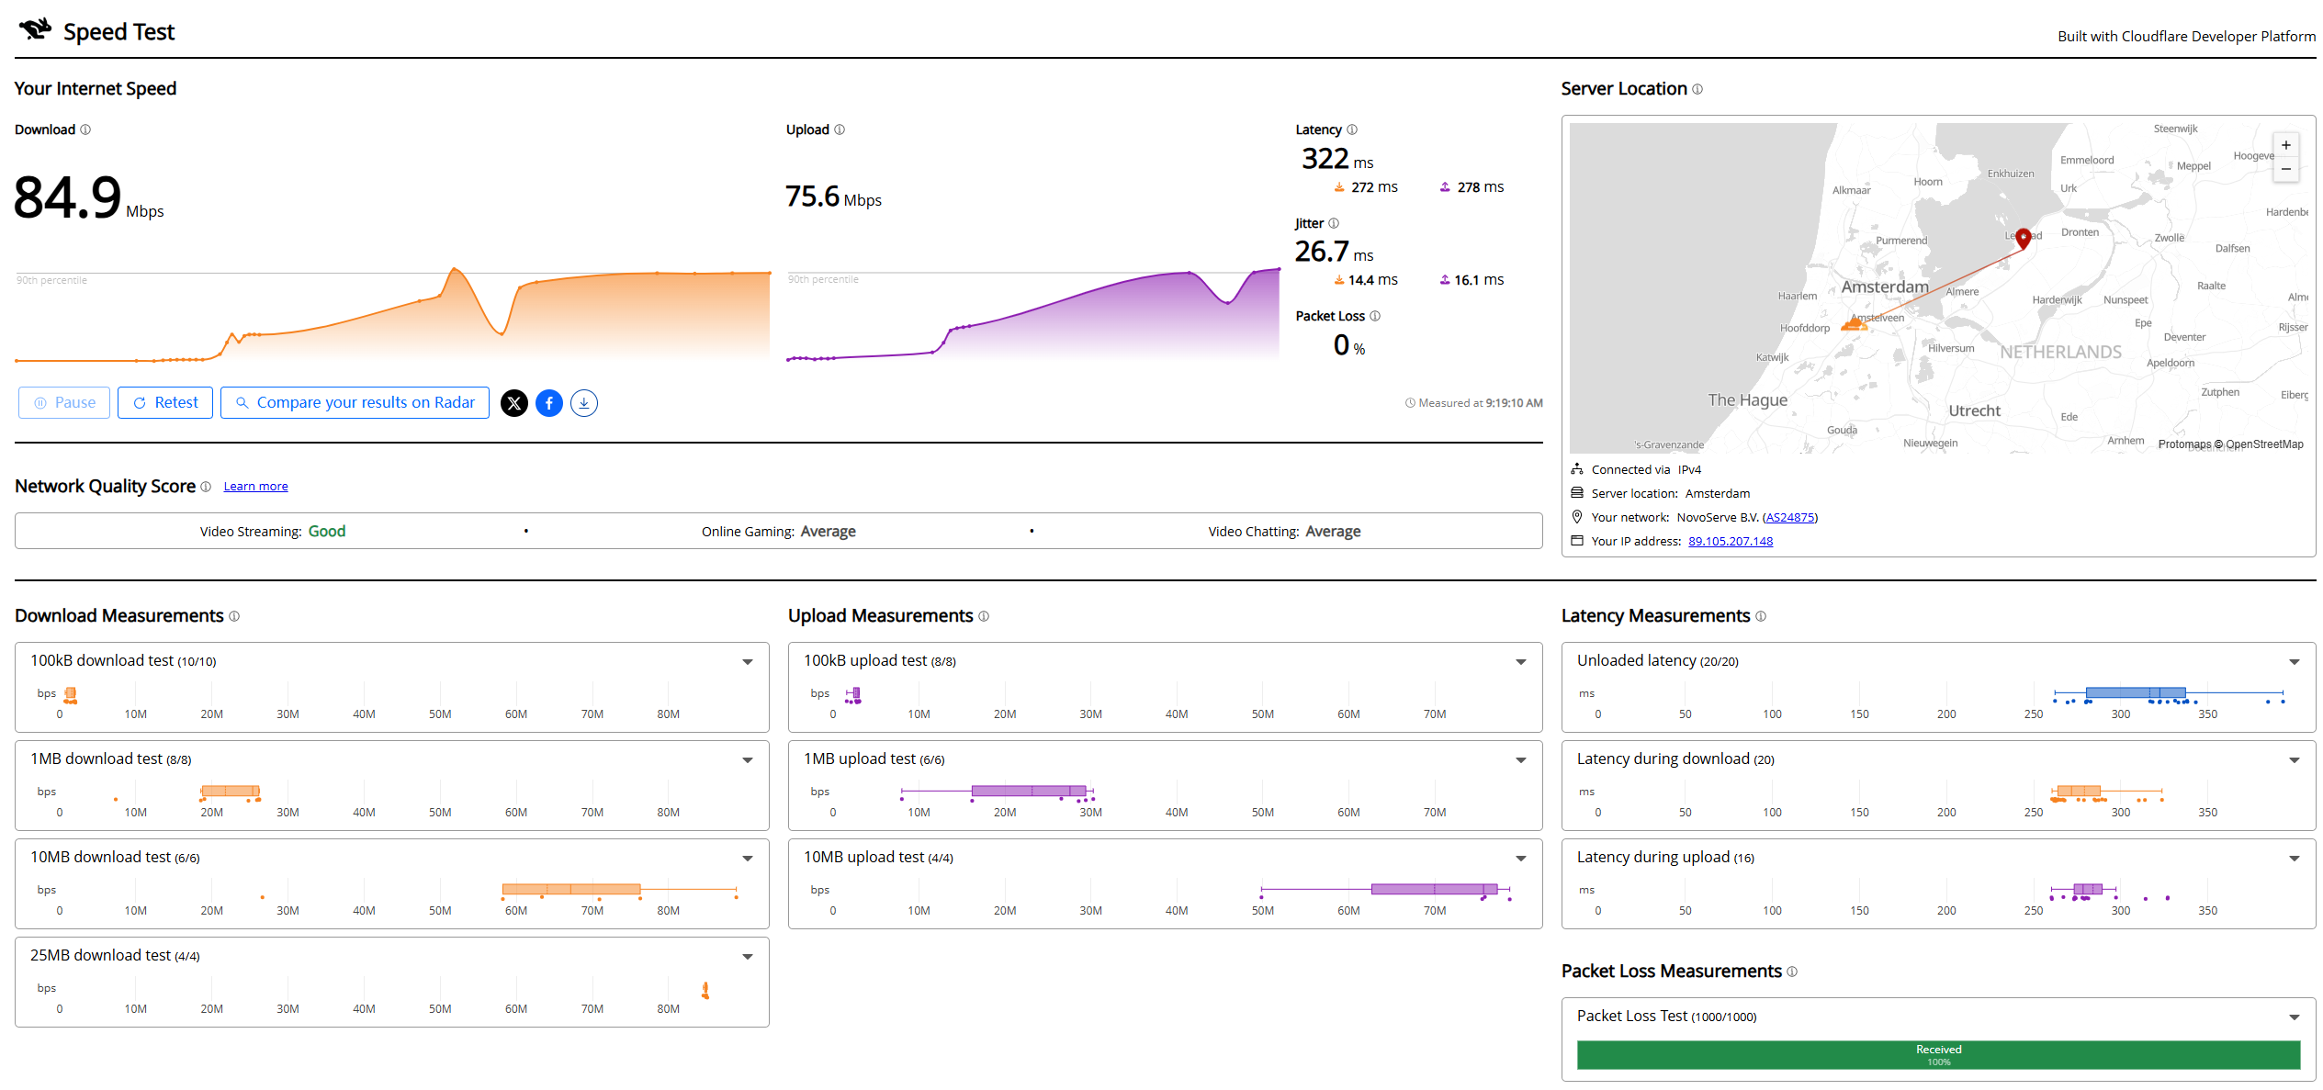The height and width of the screenshot is (1090, 2323).
Task: Zoom out on the server map
Action: pyautogui.click(x=2286, y=169)
